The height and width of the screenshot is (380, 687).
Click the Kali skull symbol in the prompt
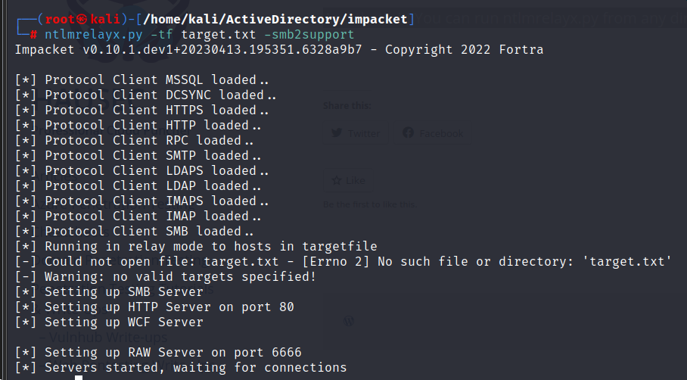point(82,19)
